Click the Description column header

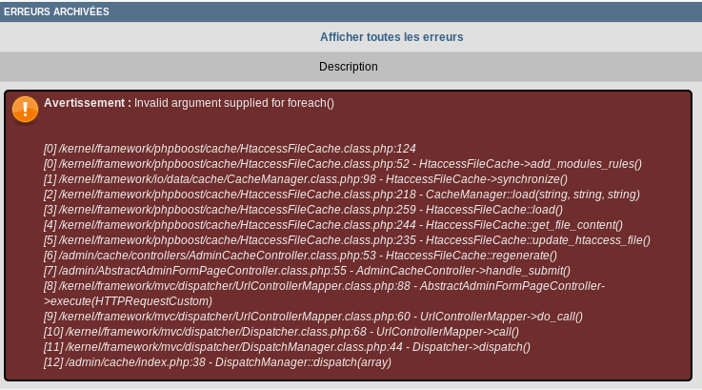349,67
